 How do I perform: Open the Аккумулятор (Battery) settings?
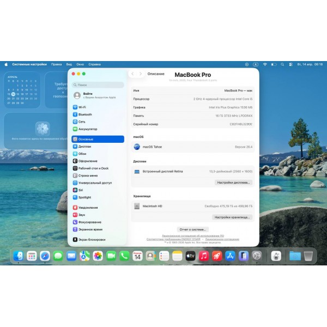[x=87, y=129]
